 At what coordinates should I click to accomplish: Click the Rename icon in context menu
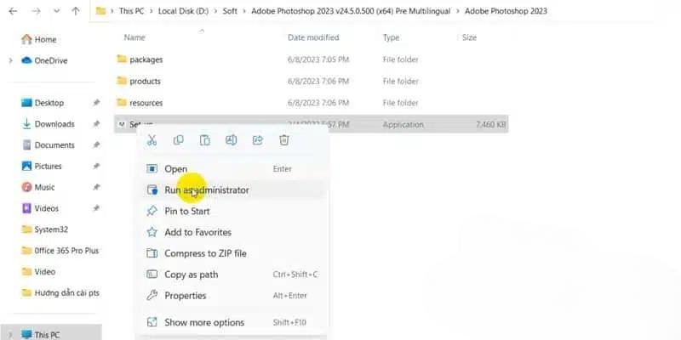click(231, 140)
